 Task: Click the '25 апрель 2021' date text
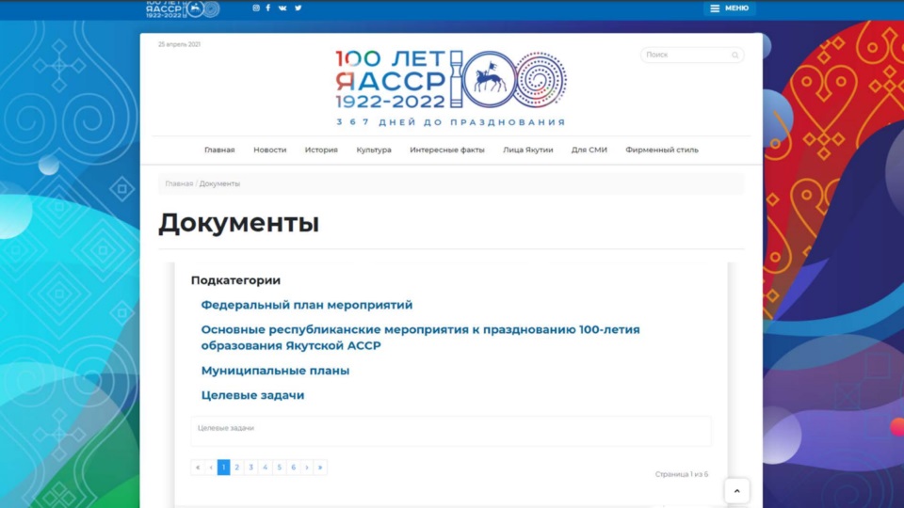pyautogui.click(x=179, y=44)
